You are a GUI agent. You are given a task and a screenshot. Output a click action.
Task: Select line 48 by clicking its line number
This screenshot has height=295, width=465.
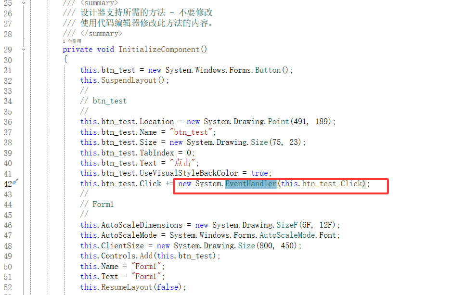[x=8, y=245]
